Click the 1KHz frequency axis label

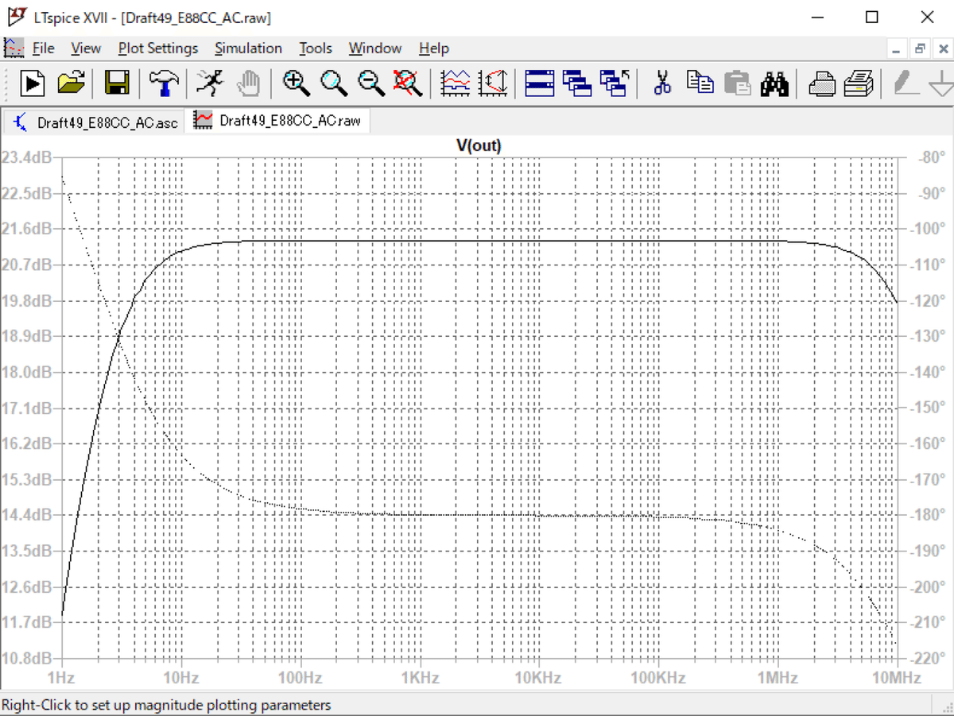[x=420, y=678]
